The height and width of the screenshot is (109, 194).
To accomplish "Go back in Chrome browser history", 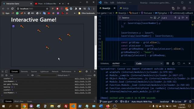I will click(x=3, y=9).
